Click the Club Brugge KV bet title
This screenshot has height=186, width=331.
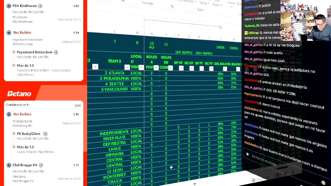click(x=25, y=165)
